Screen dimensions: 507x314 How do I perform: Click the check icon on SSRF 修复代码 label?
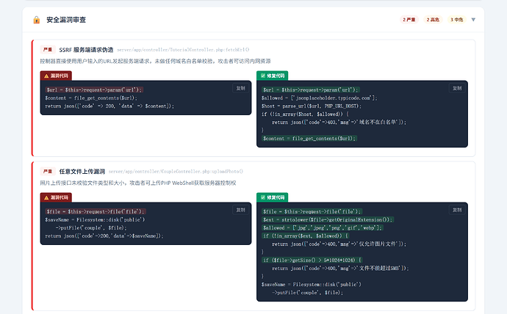(263, 76)
